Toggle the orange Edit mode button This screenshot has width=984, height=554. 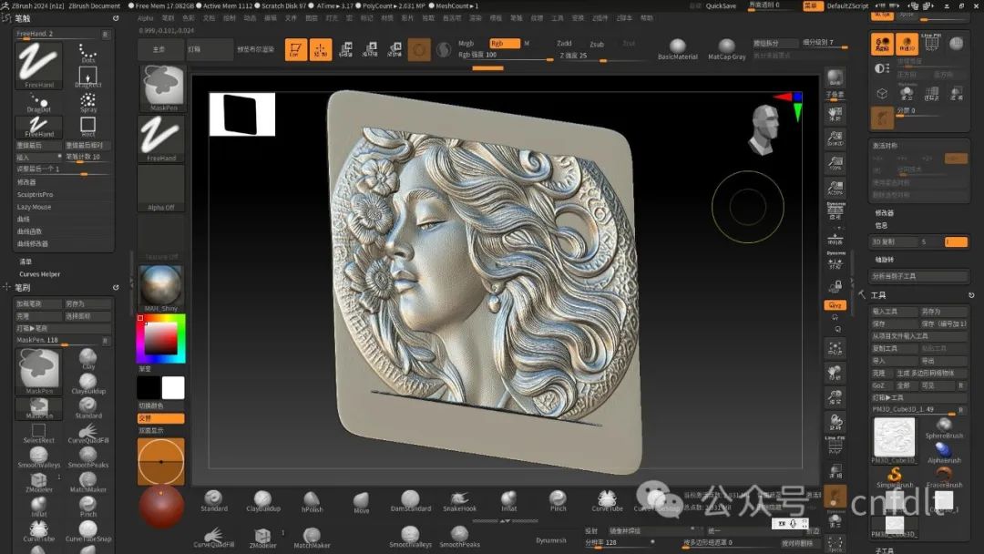[295, 49]
